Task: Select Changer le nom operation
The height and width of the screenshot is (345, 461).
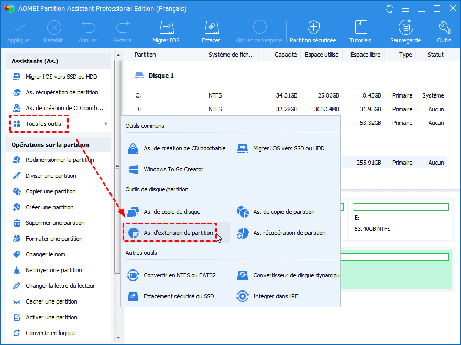Action: point(59,254)
